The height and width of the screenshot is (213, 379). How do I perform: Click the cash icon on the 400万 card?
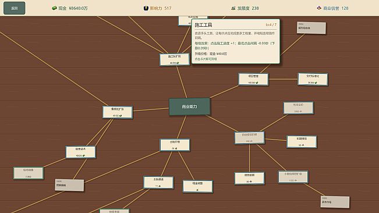pyautogui.click(x=84, y=156)
